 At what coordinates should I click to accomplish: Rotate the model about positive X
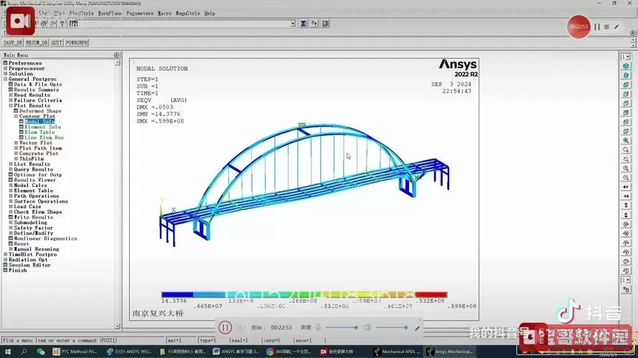pyautogui.click(x=627, y=234)
